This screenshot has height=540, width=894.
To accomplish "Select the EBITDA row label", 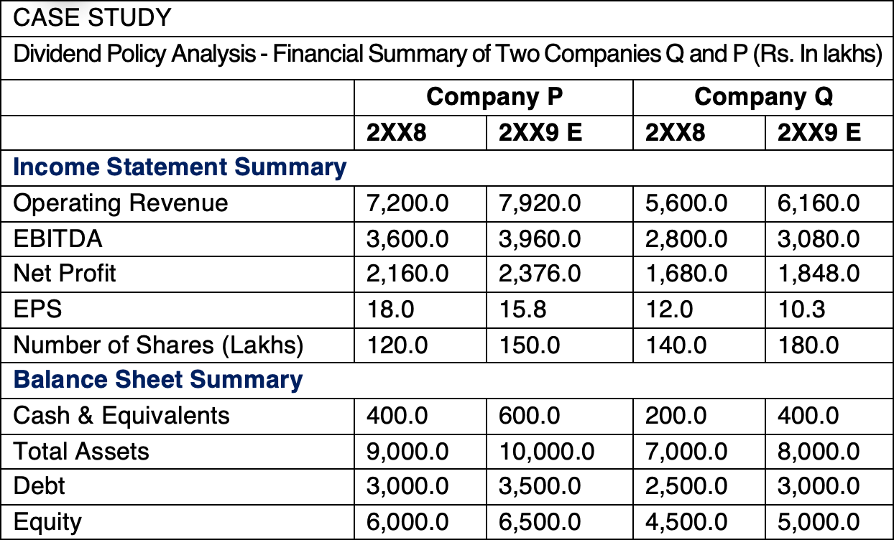I will 57,238.
